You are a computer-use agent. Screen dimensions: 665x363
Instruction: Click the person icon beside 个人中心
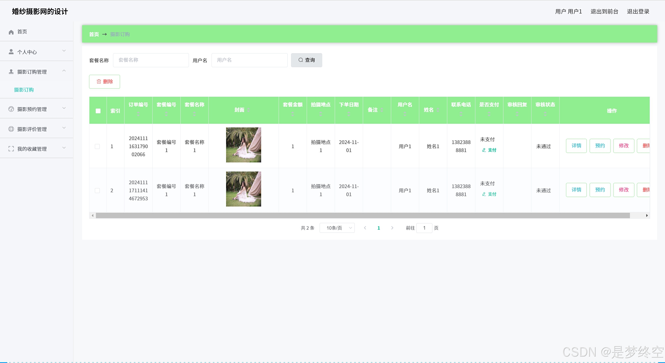(x=11, y=52)
